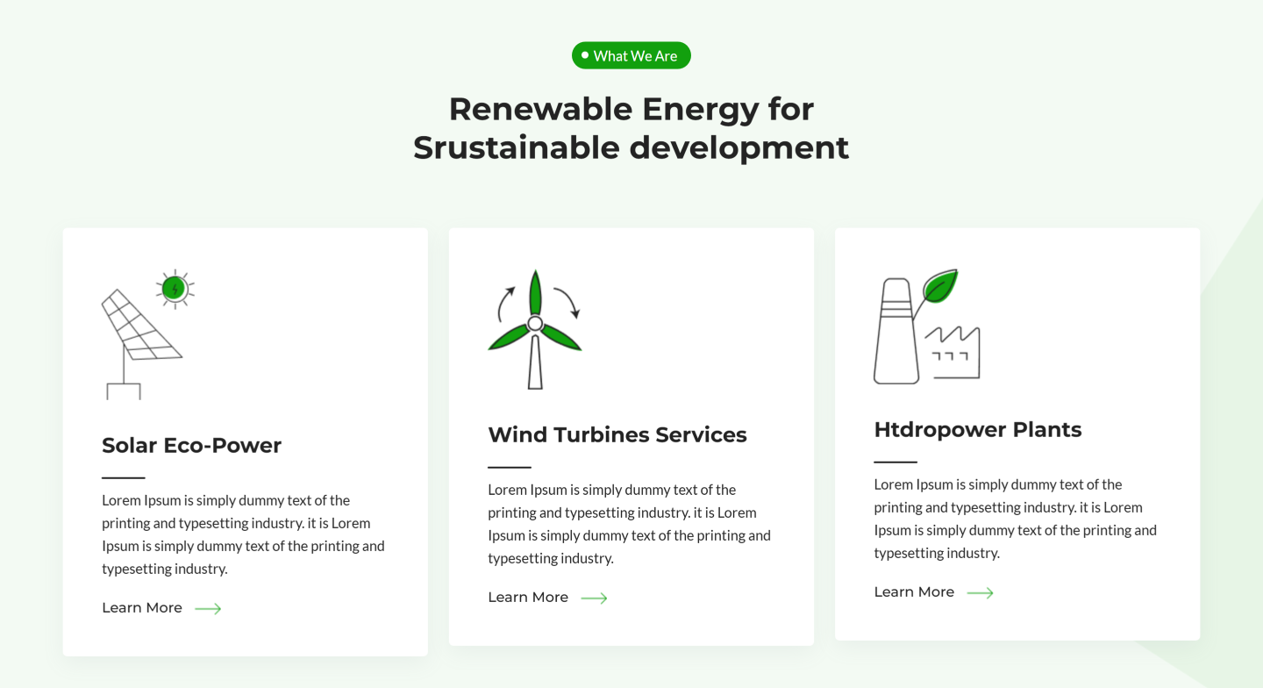
Task: Select the Wind Turbines Services heading
Action: [x=617, y=435]
